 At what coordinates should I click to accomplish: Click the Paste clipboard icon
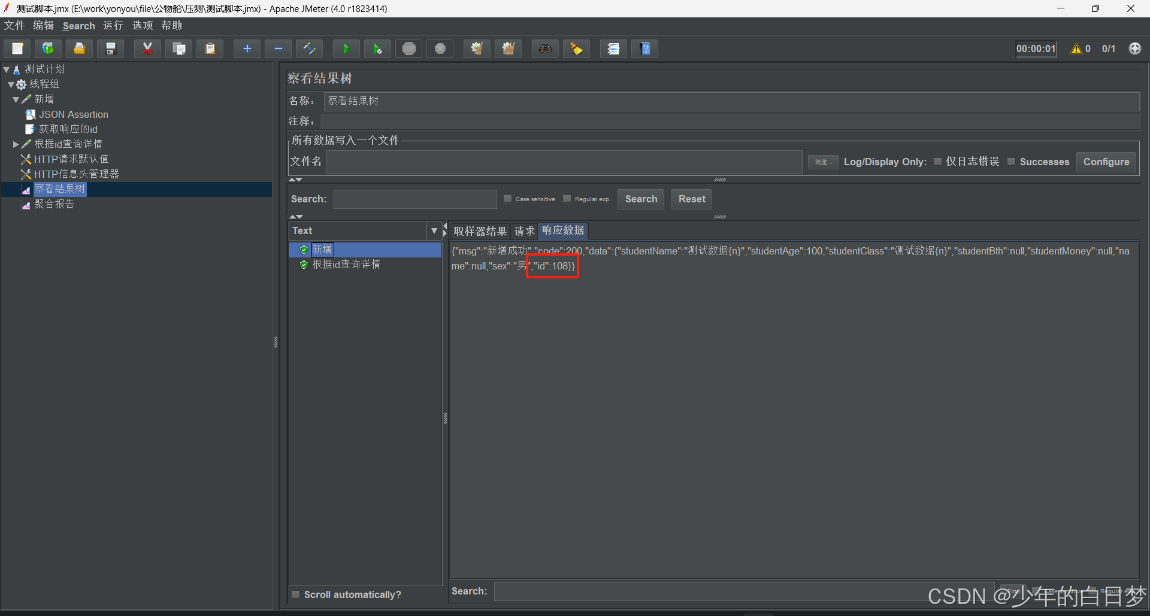tap(210, 48)
